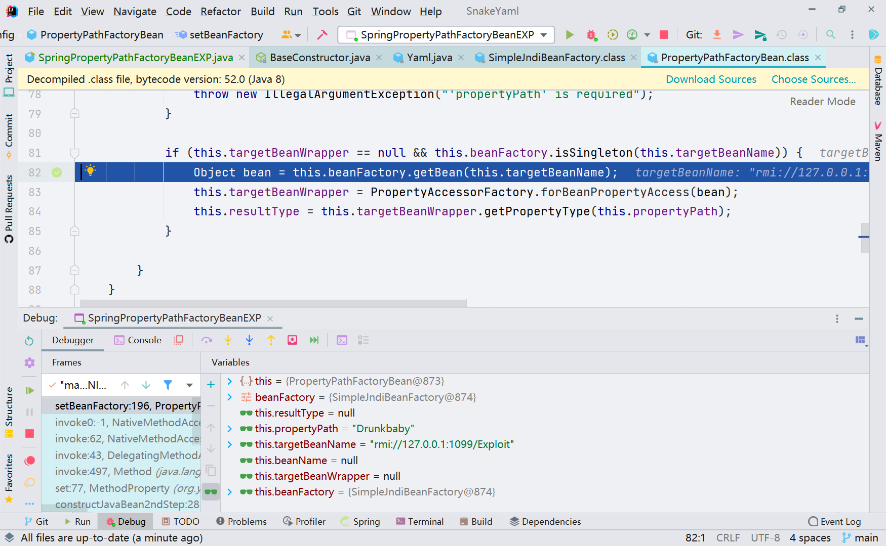This screenshot has height=546, width=886.
Task: Expand the beanFactory variable node
Action: point(230,397)
